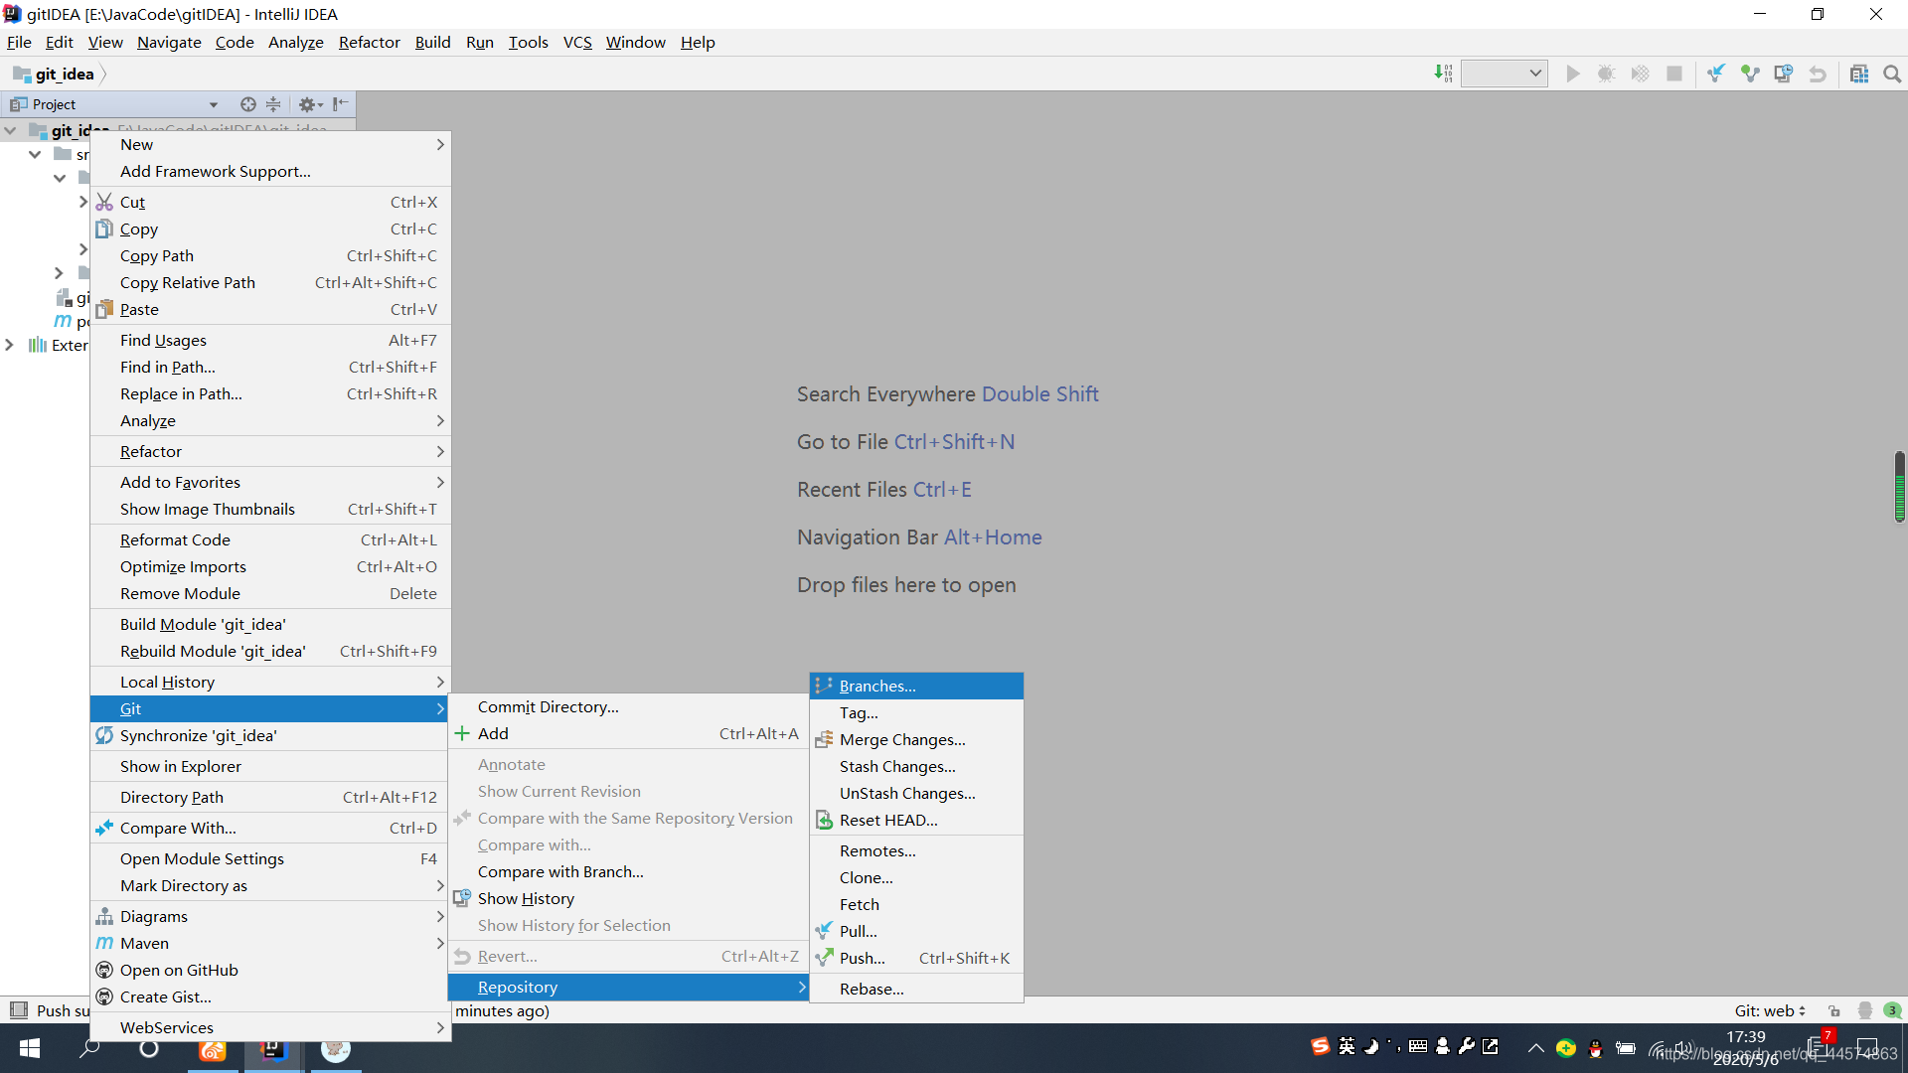Select Create Gist... entry
This screenshot has height=1073, width=1908.
pos(270,997)
